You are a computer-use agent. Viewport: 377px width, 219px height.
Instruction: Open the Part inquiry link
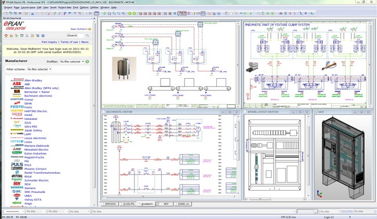pos(49,42)
